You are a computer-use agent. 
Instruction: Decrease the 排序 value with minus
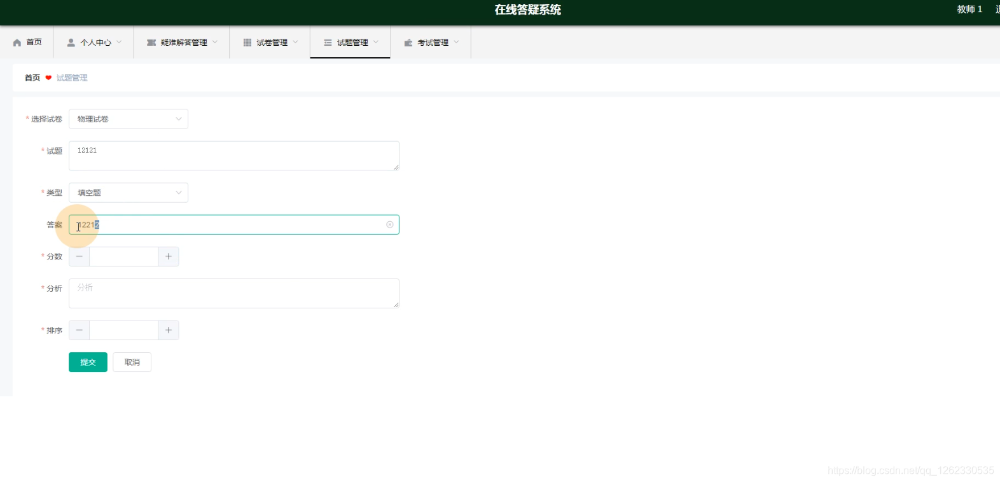(79, 330)
